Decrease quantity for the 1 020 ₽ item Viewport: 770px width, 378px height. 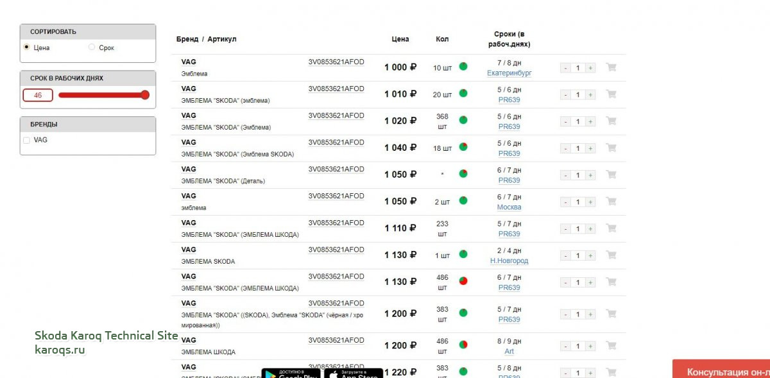point(565,122)
